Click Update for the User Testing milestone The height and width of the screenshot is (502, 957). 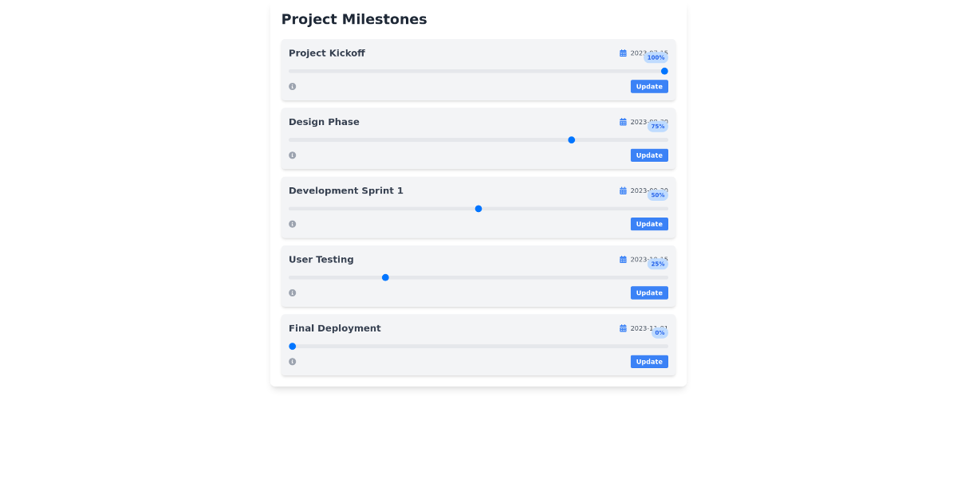[649, 292]
